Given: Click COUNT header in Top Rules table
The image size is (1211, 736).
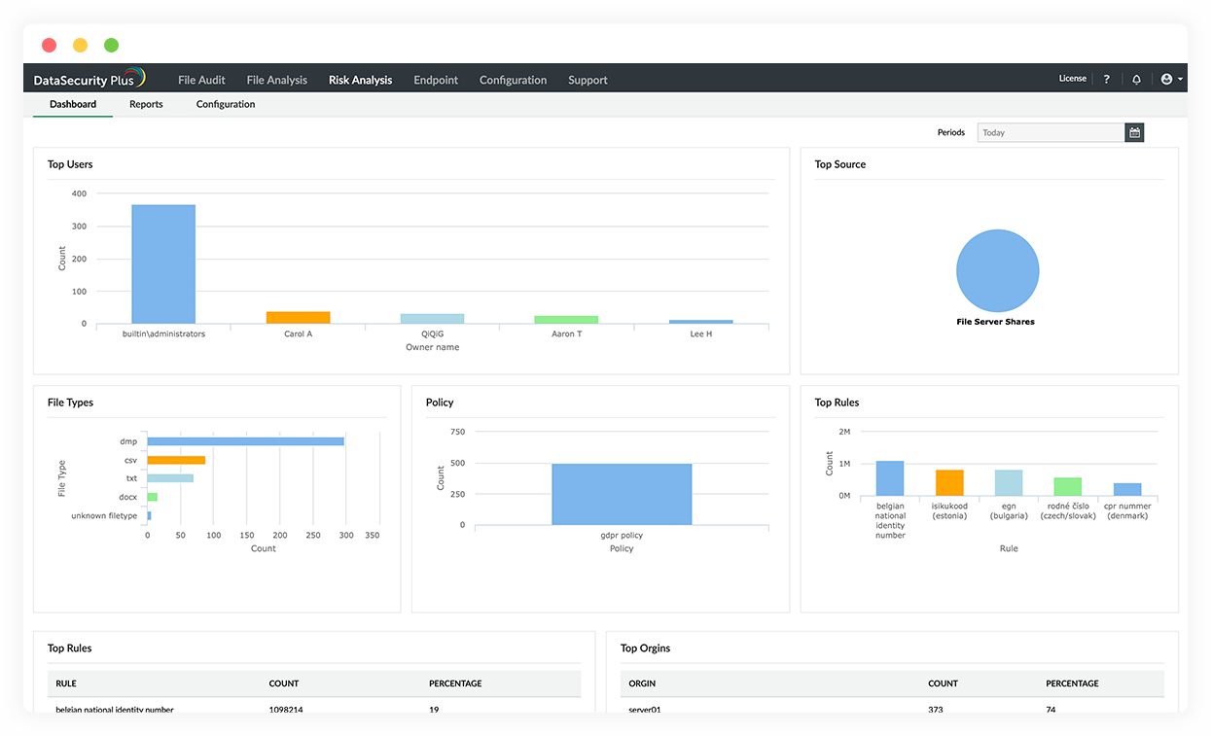Looking at the screenshot, I should coord(284,683).
